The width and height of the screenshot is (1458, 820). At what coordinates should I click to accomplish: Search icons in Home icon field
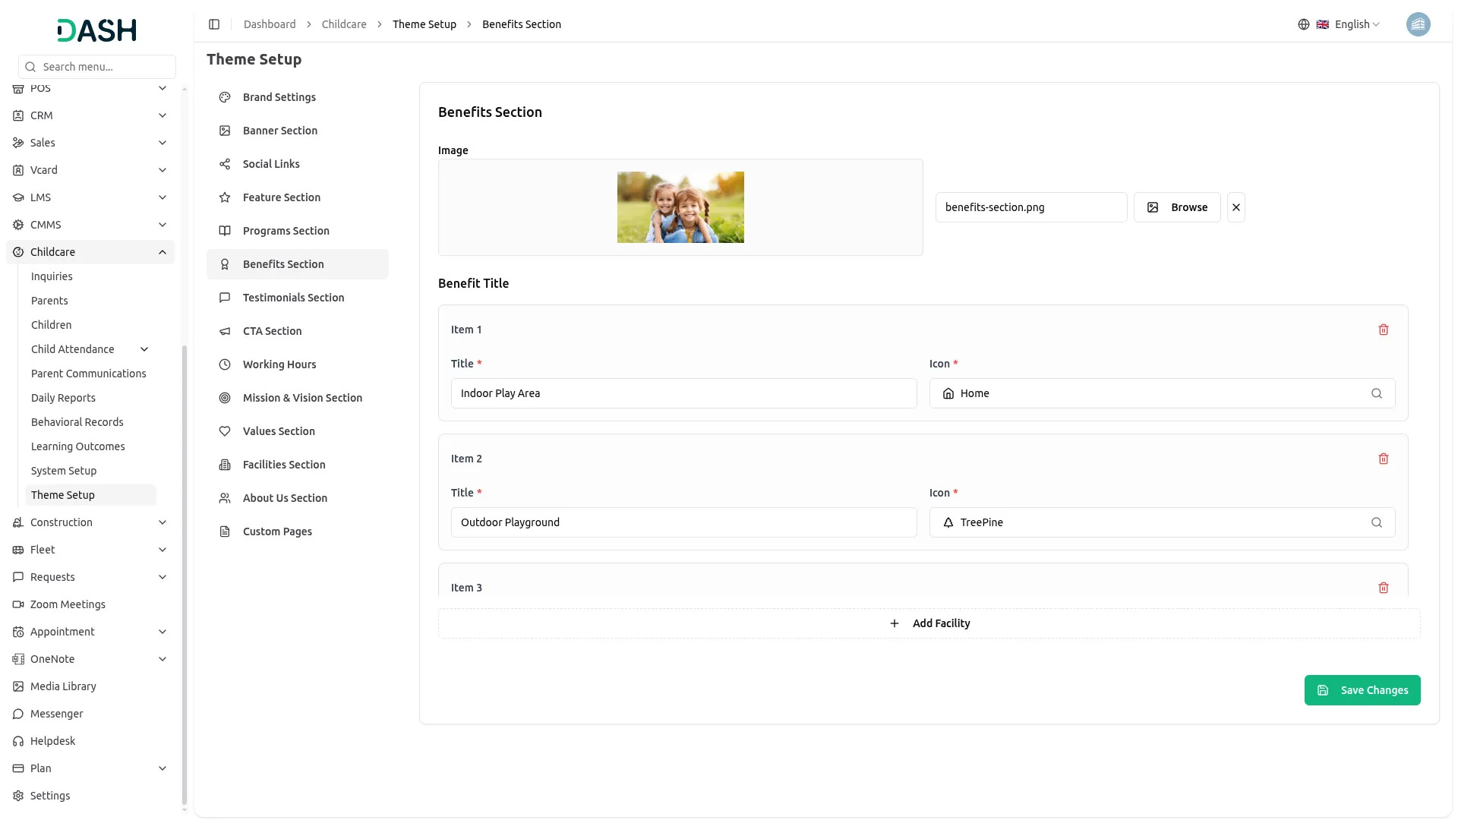[1376, 393]
